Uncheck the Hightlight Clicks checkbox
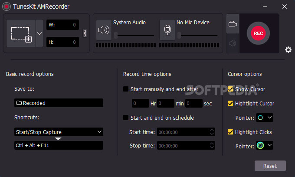 pyautogui.click(x=230, y=132)
